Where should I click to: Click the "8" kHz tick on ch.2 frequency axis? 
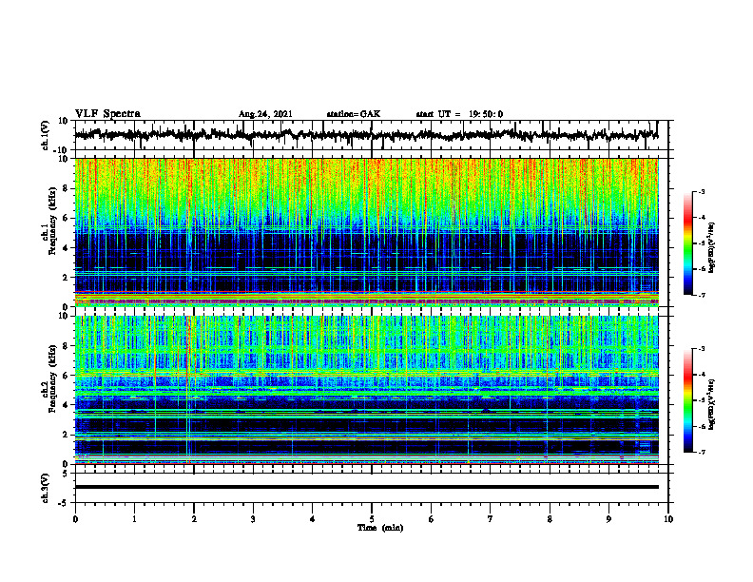[x=67, y=346]
